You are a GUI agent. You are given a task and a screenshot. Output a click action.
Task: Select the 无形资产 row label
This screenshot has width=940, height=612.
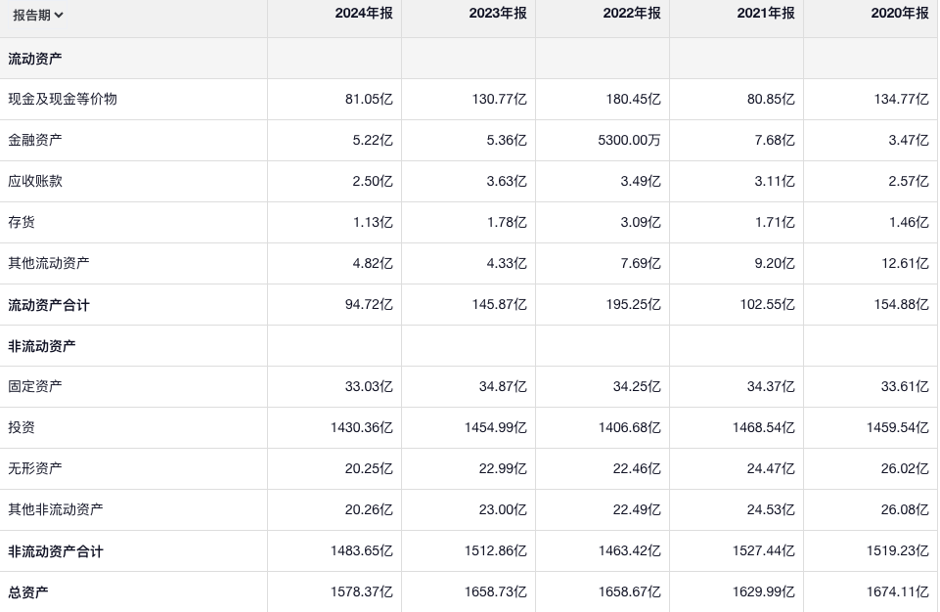point(35,468)
